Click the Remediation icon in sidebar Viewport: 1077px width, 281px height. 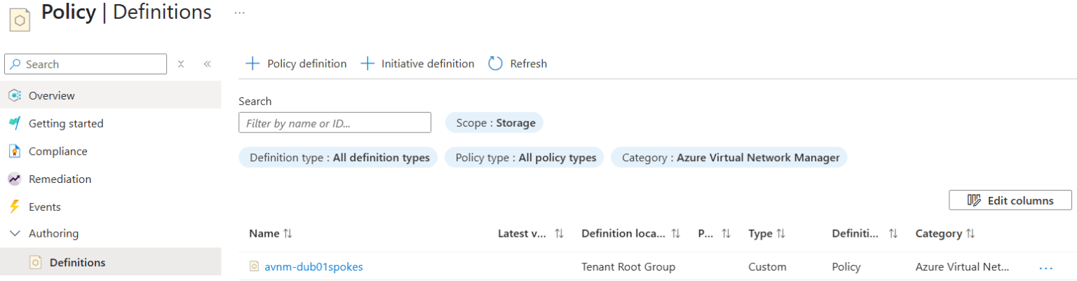coord(14,179)
